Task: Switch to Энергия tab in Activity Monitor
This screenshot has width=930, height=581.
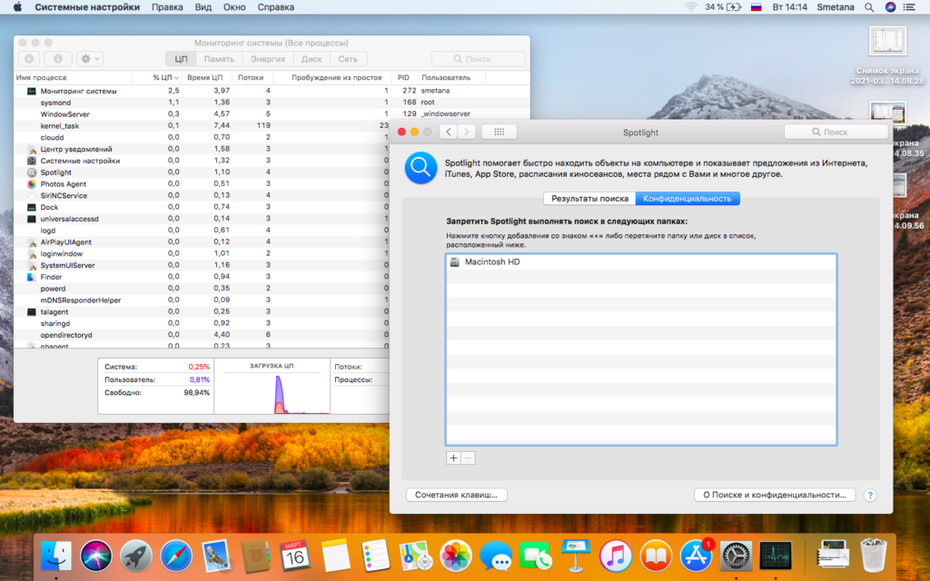Action: [x=268, y=59]
